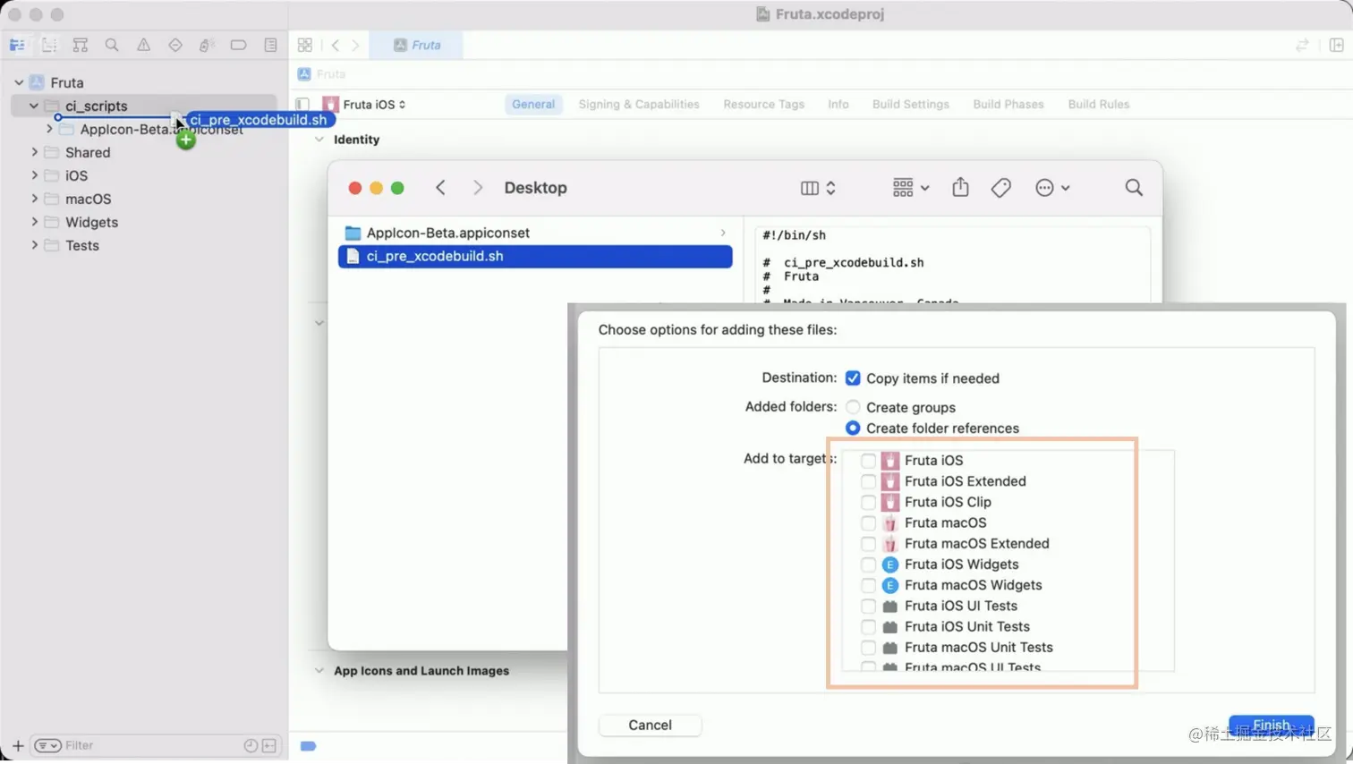Click the editor options swap icon
Screen dimensions: 1353x764
tap(1302, 45)
